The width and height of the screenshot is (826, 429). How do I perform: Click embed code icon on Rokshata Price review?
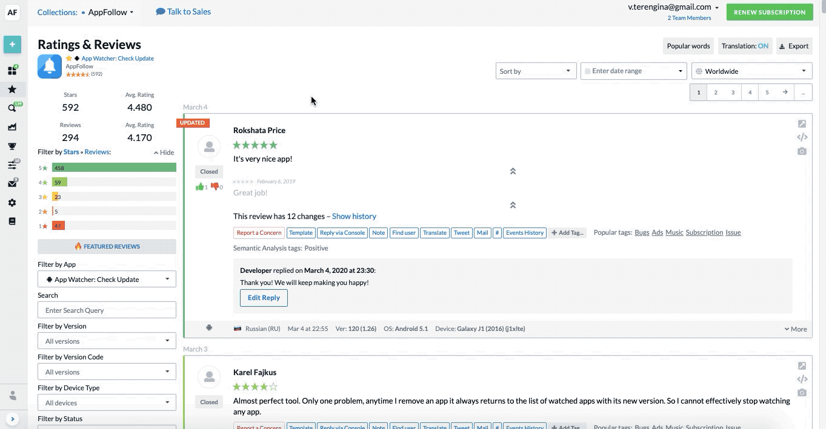(802, 137)
